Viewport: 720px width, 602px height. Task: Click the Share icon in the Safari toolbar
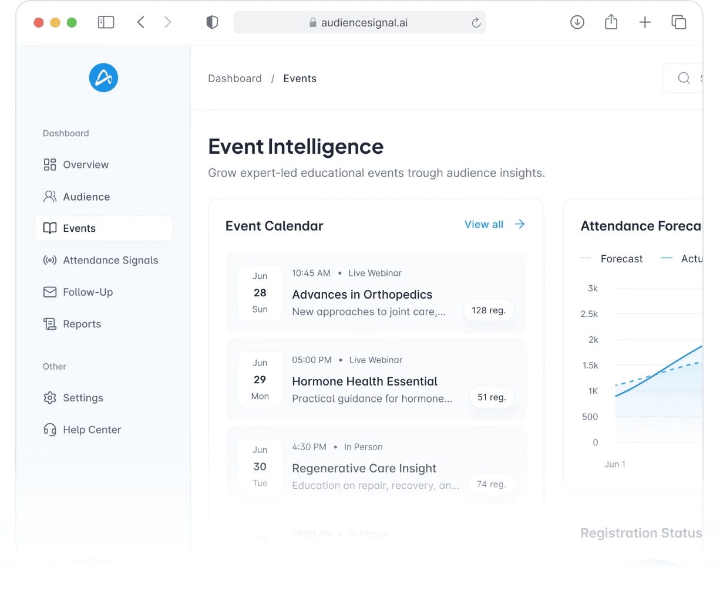(611, 22)
